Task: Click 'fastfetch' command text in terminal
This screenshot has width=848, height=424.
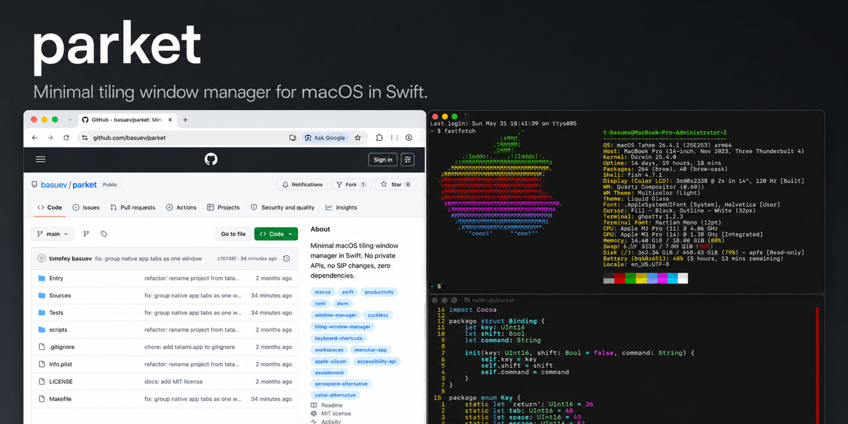Action: coord(459,131)
